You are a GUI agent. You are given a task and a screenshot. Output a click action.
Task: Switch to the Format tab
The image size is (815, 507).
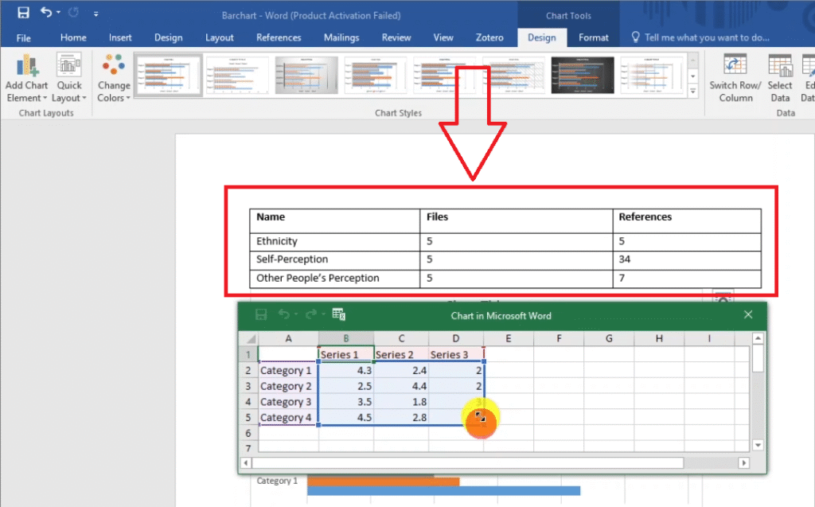(593, 37)
